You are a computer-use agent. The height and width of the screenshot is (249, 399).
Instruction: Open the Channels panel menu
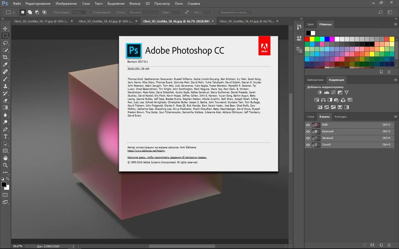(x=395, y=117)
